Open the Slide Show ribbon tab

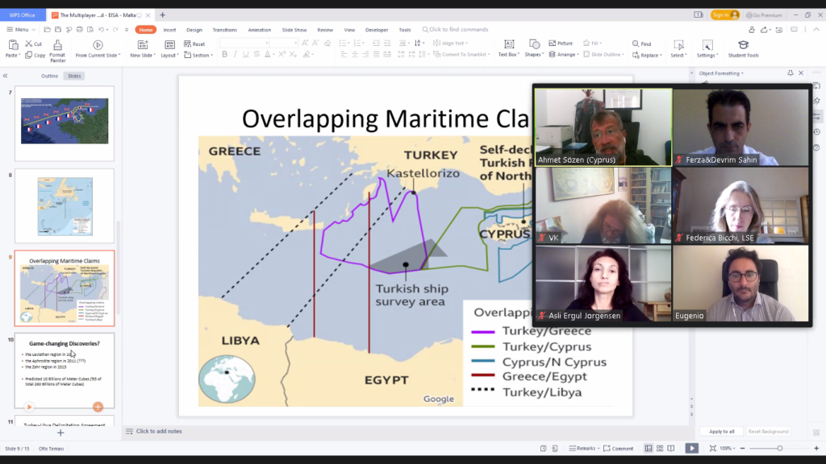tap(294, 30)
